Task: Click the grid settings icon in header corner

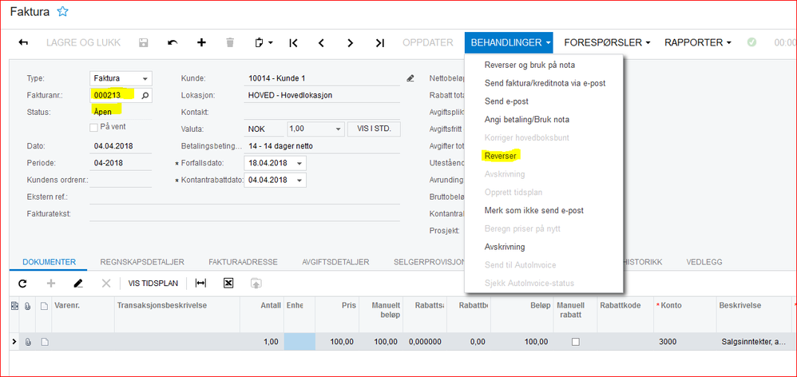Action: 14,306
